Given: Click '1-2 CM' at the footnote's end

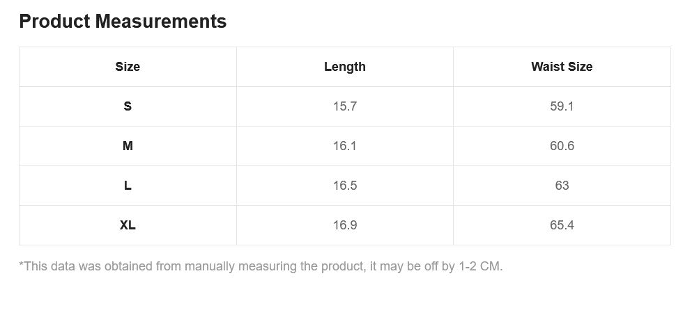Looking at the screenshot, I should point(479,266).
